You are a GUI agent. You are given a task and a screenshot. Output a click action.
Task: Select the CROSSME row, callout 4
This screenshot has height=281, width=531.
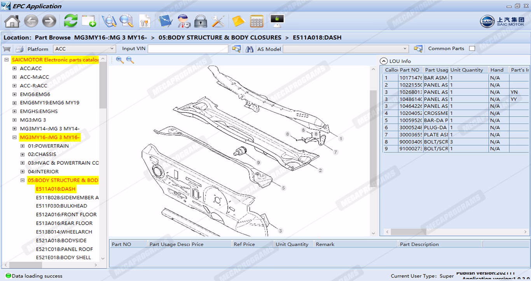(456, 113)
